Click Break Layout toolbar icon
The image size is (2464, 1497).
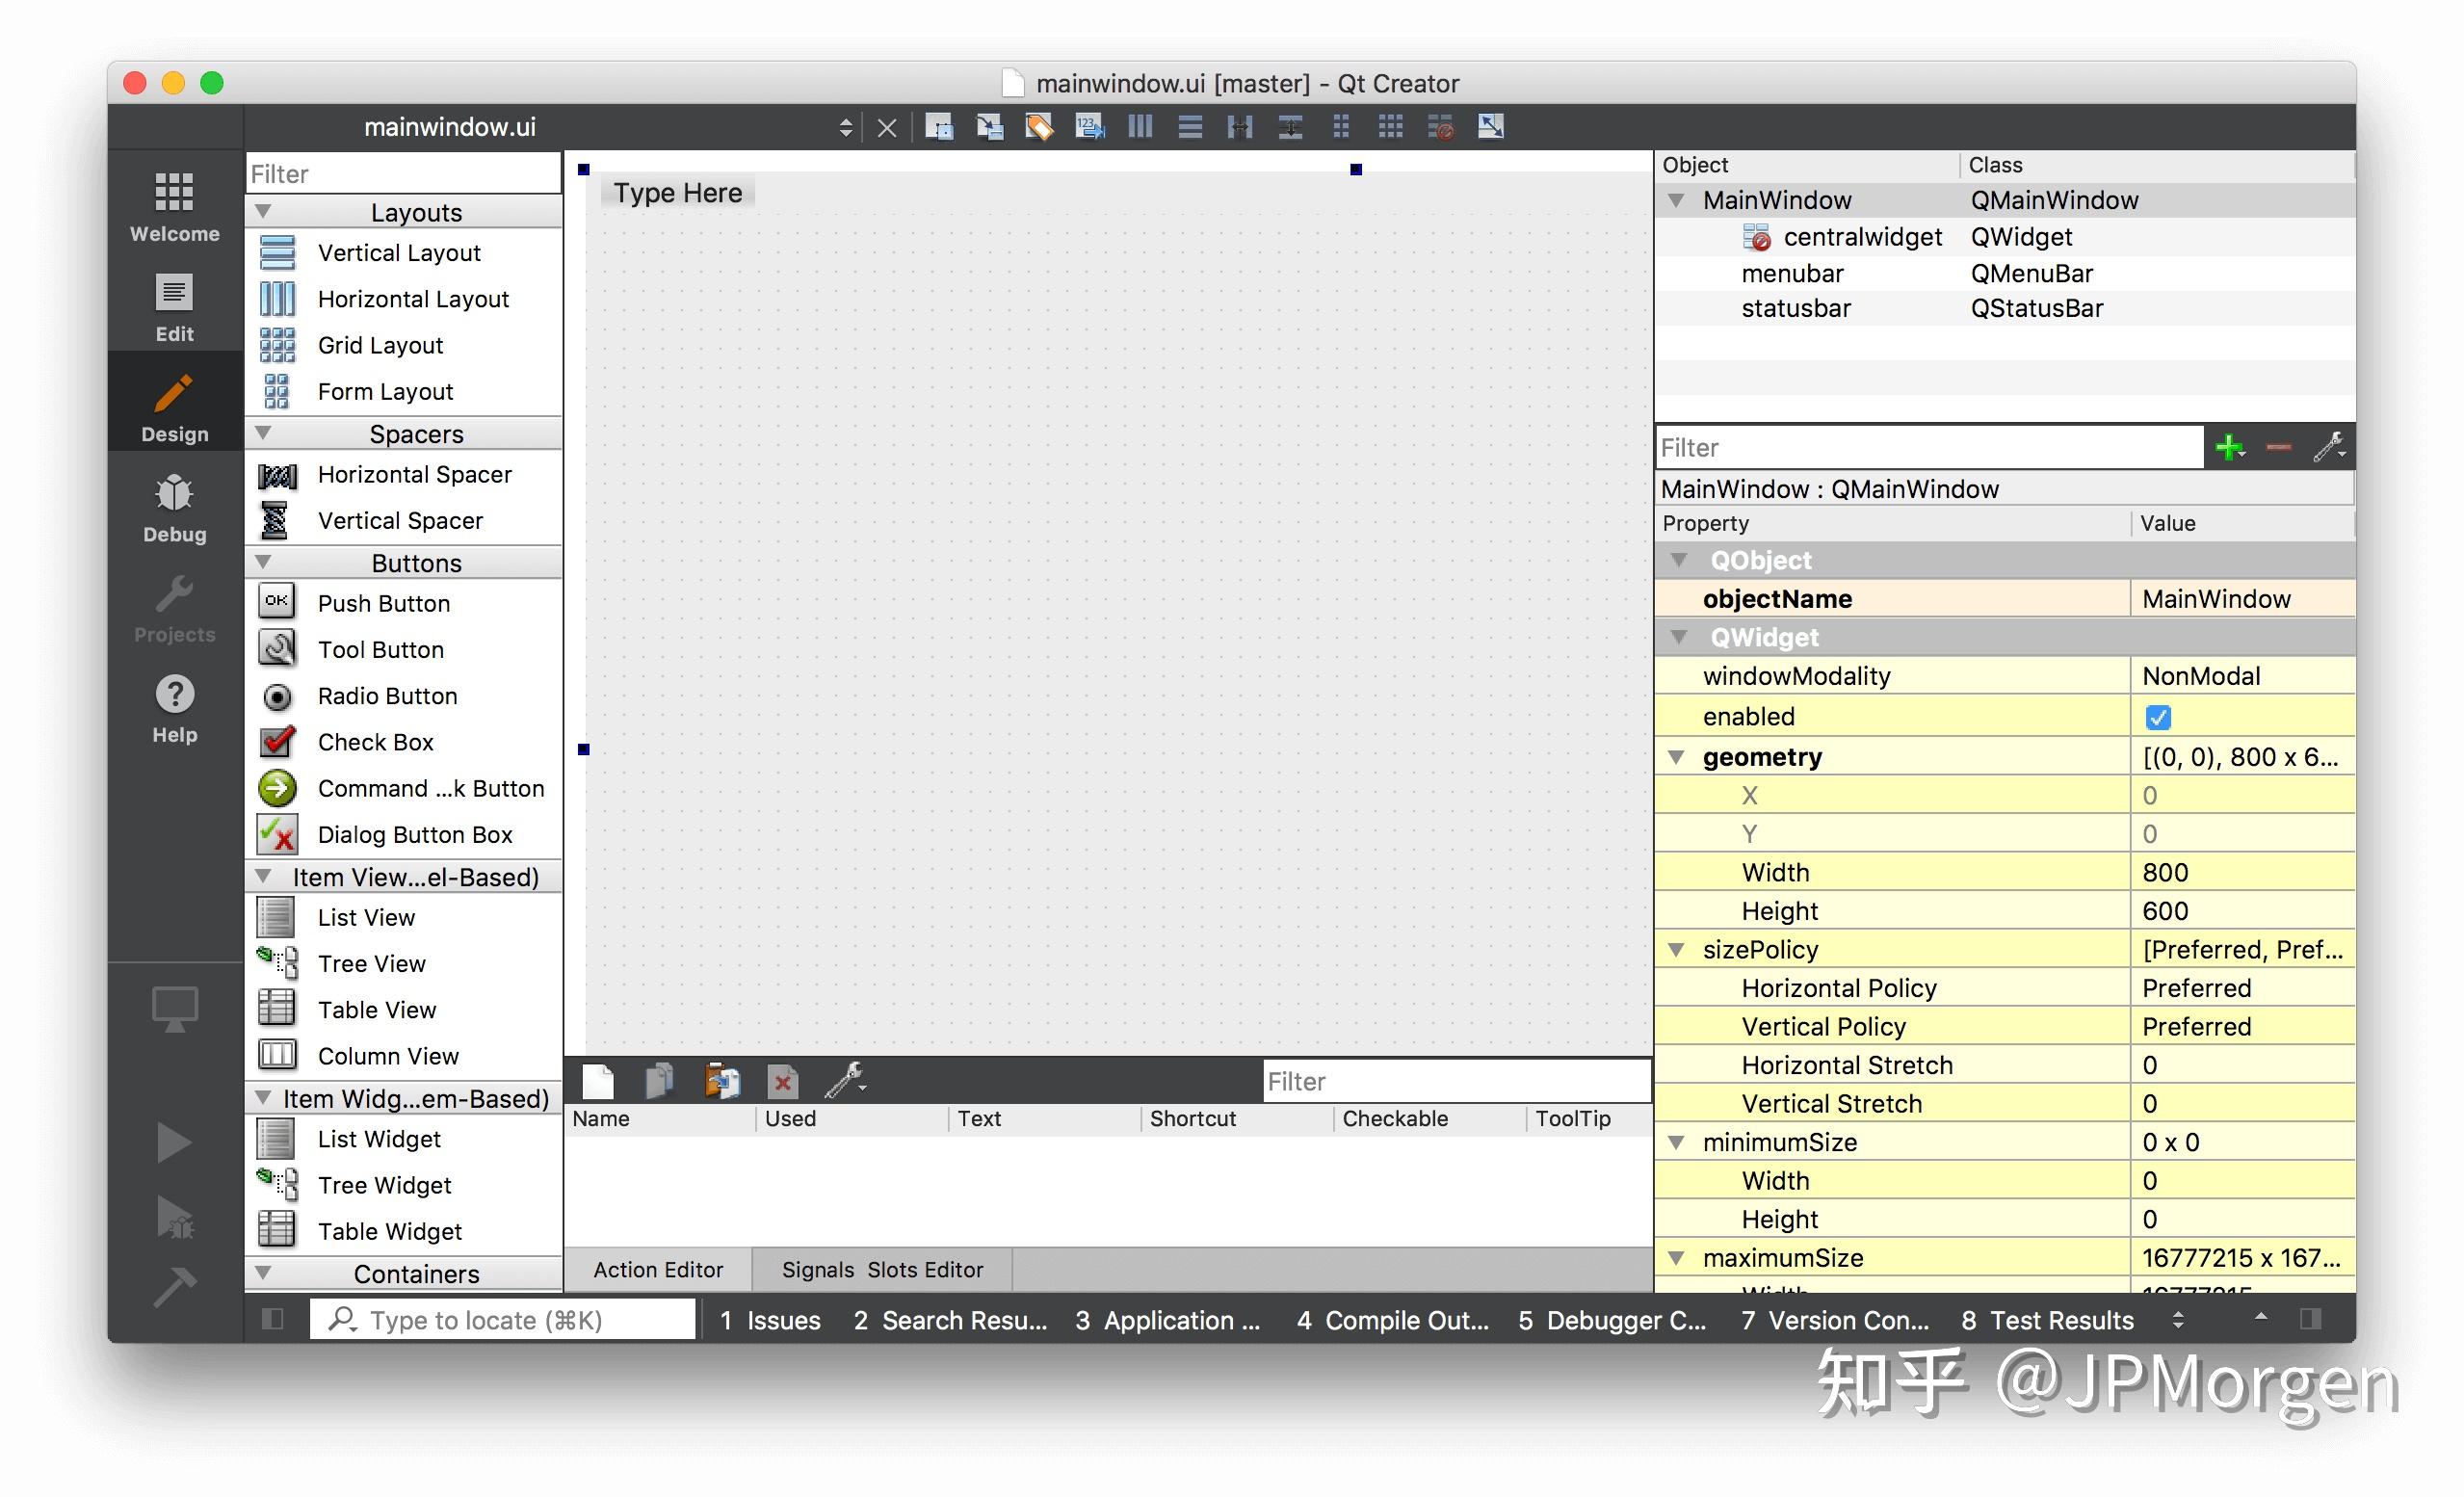pos(1440,127)
